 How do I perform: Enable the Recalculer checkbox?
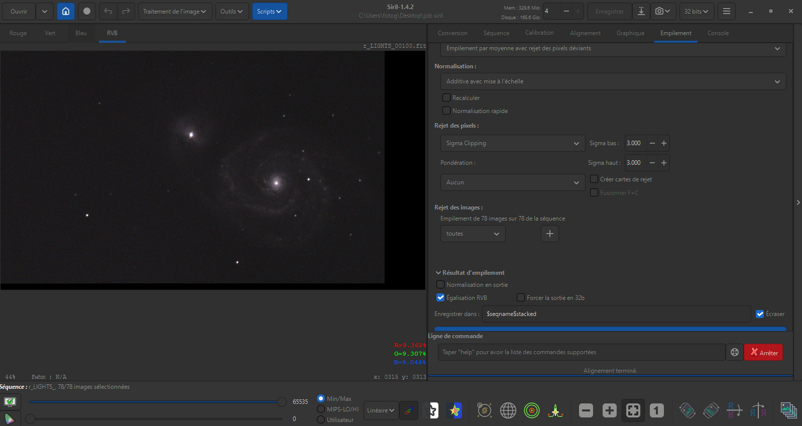[446, 98]
